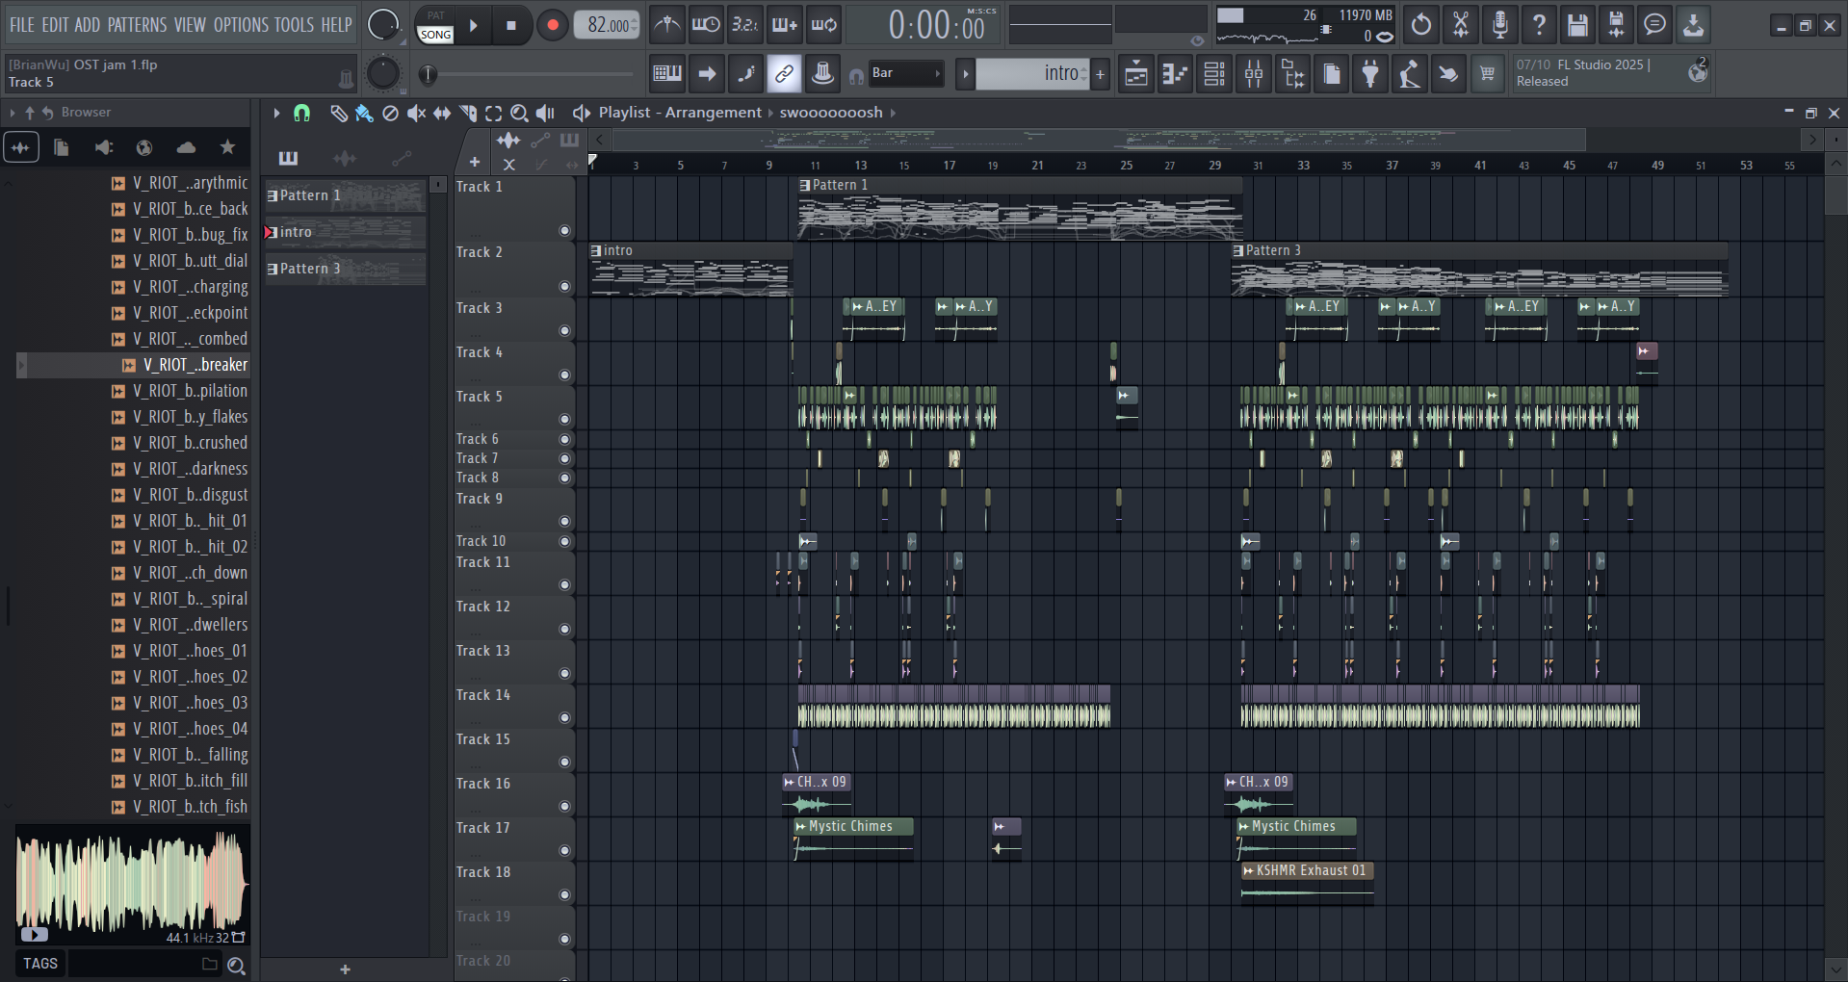Open the PATTERNS menu
The height and width of the screenshot is (982, 1848).
pyautogui.click(x=137, y=25)
